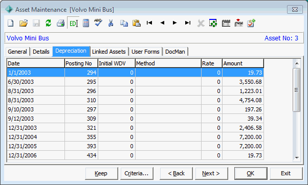This screenshot has width=308, height=185.
Task: Click the amount 197.26 cell
Action: (243, 109)
